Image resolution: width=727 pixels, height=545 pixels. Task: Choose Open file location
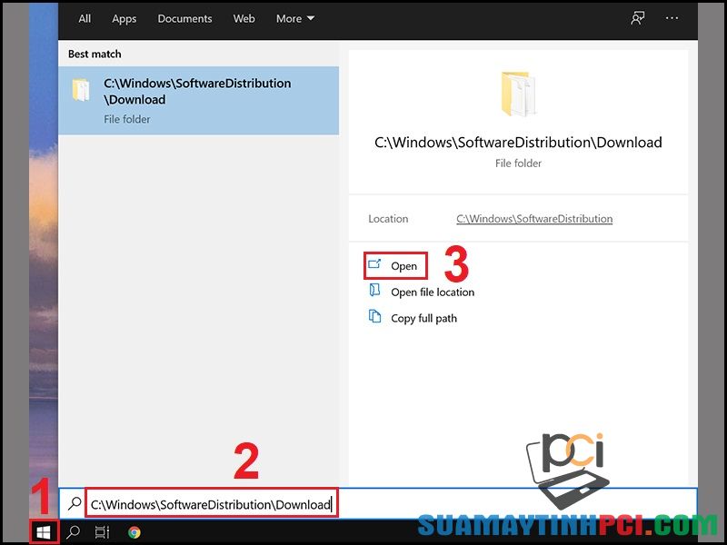[x=421, y=292]
